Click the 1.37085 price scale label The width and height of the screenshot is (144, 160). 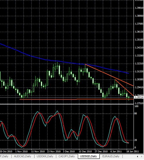point(139,24)
